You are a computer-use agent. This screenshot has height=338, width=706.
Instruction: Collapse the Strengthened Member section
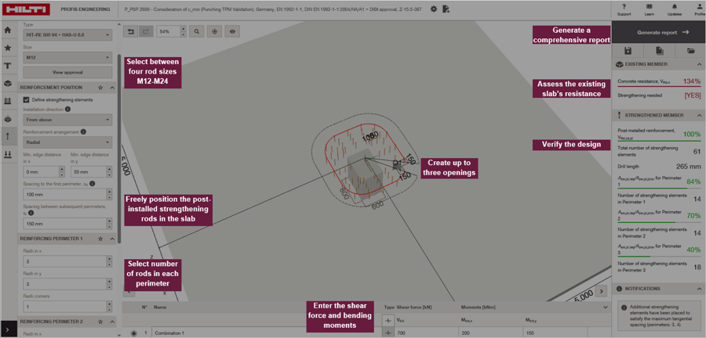[x=699, y=115]
